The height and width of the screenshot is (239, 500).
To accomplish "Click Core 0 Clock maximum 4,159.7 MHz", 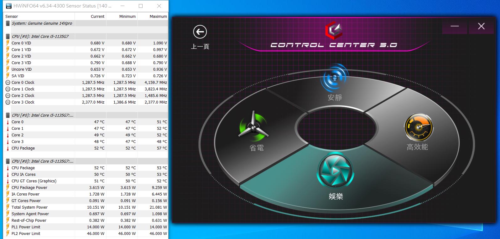I will [x=156, y=83].
